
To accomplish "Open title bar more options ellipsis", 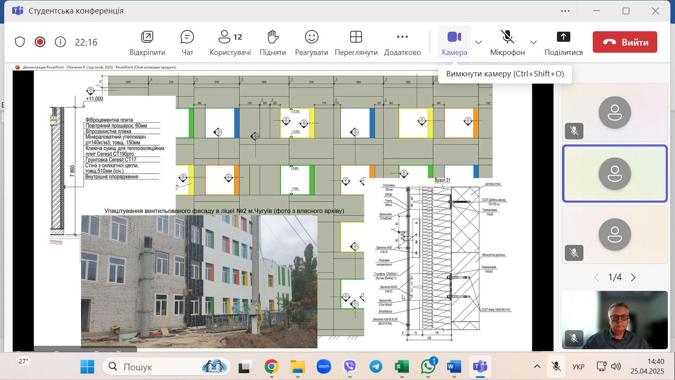I will (x=565, y=11).
